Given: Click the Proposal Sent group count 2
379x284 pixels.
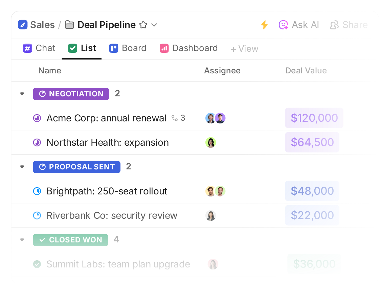Looking at the screenshot, I should [129, 166].
